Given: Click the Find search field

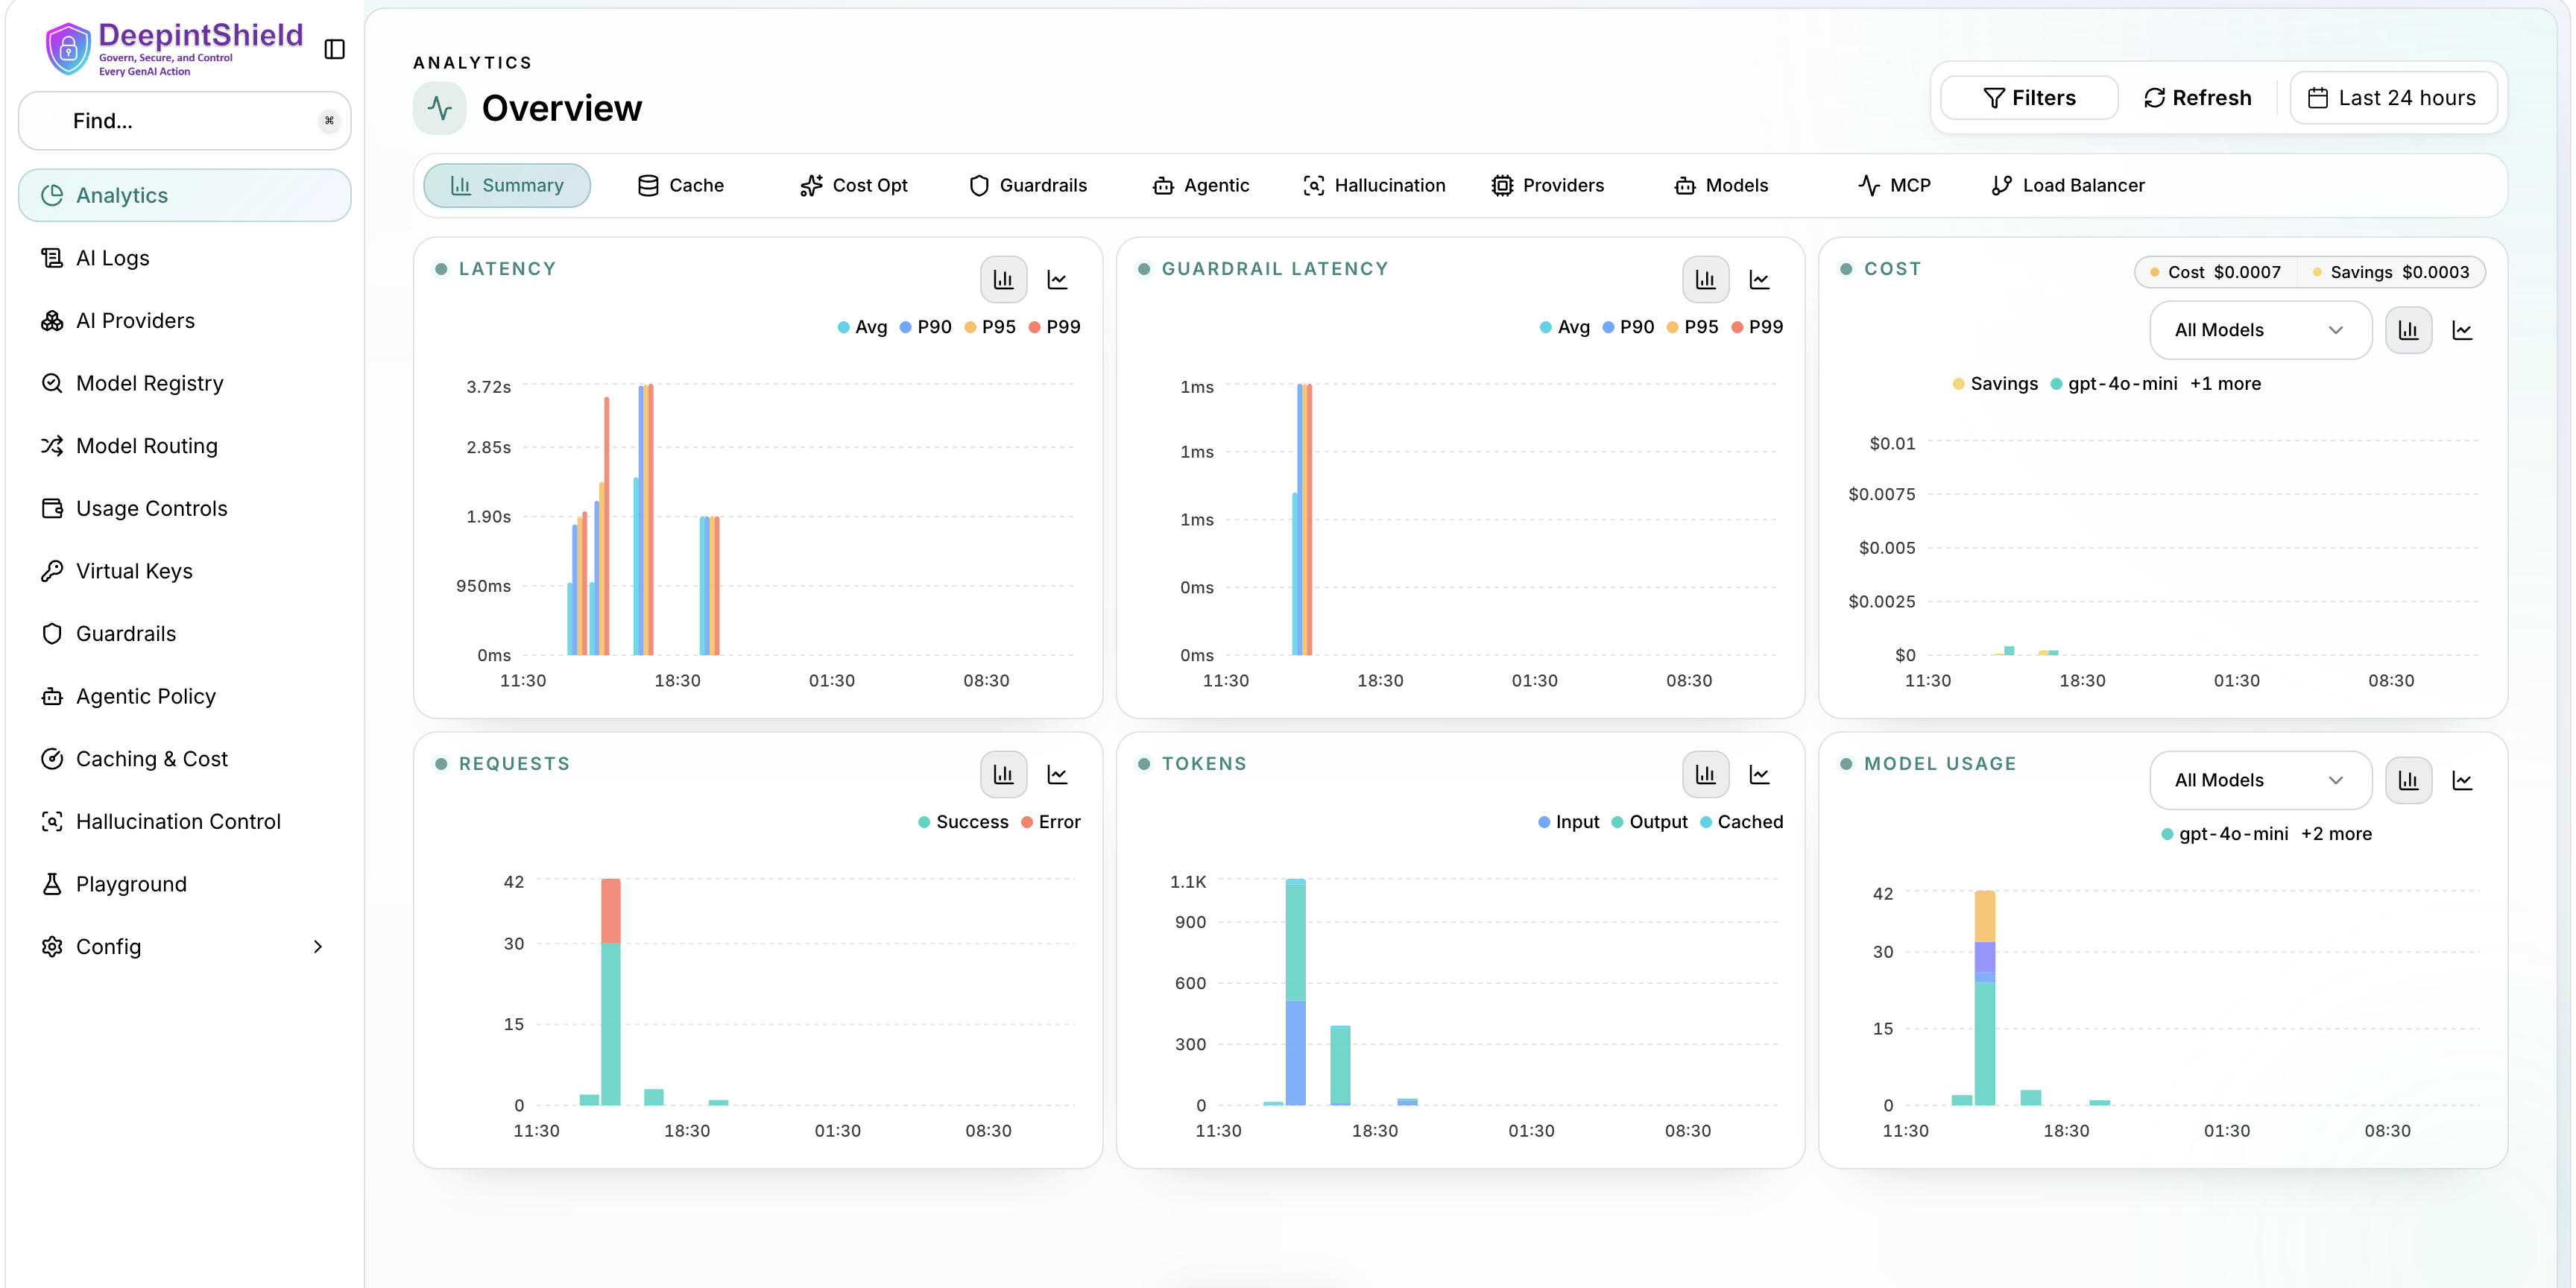Looking at the screenshot, I should [185, 121].
